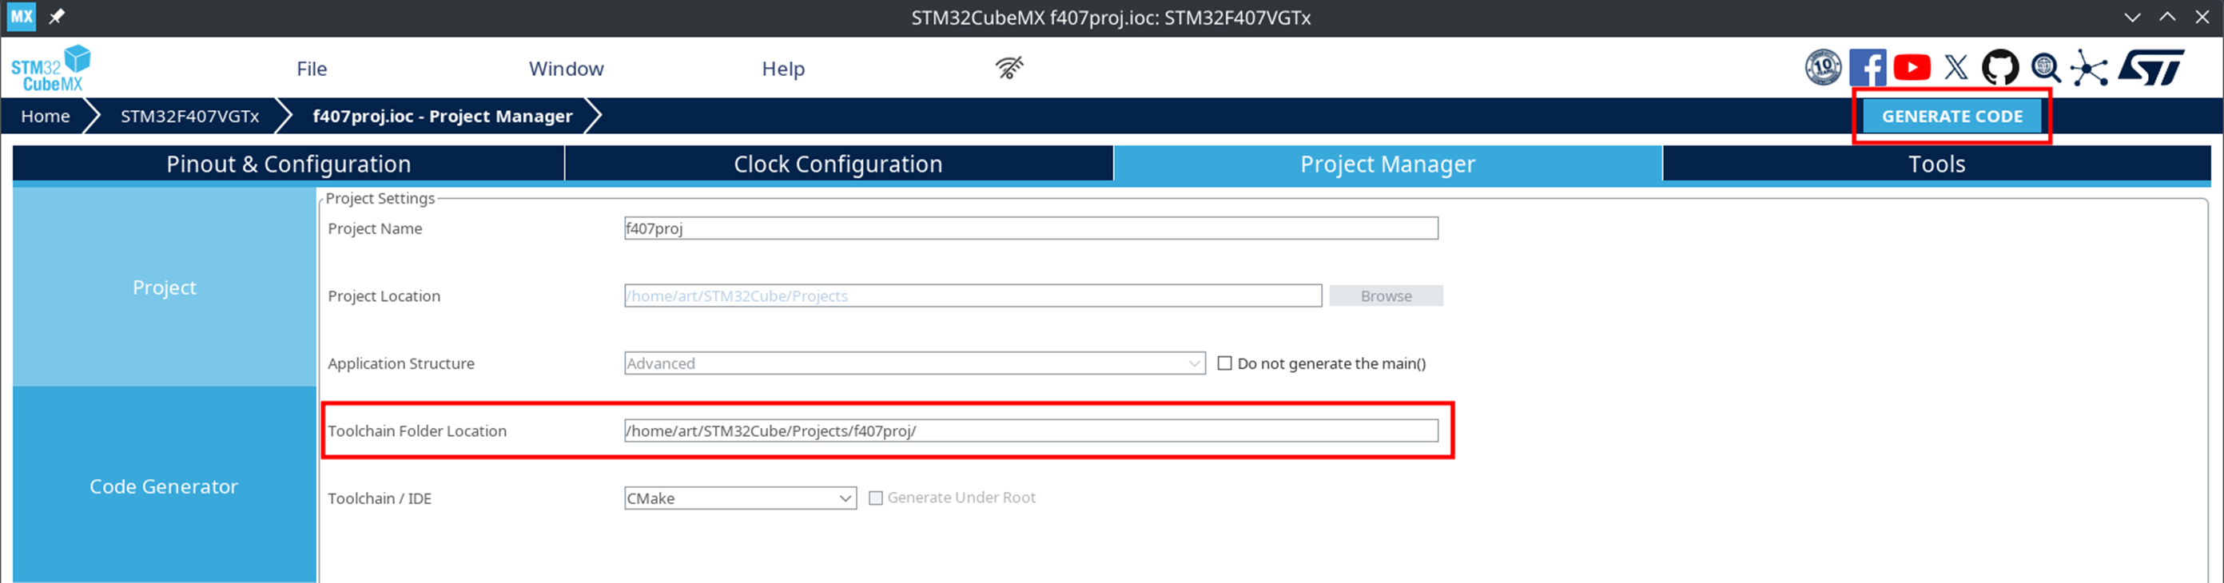Click the Browse button
Screen dimensions: 2224x583
tap(1386, 295)
